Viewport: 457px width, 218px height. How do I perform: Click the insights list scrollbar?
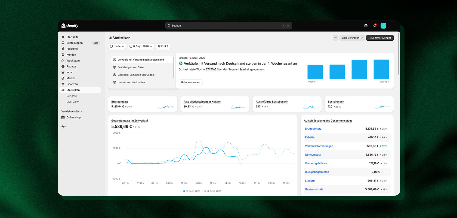click(x=174, y=68)
